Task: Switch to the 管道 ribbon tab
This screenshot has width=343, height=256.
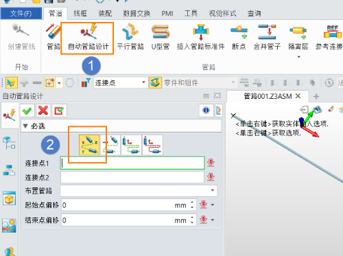Action: coord(56,14)
